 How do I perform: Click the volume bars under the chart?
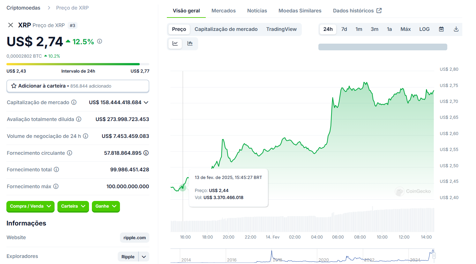click(x=302, y=220)
